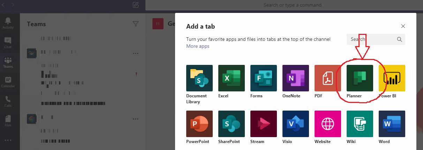This screenshot has height=150, width=423.
Task: Open Calls in the sidebar
Action: 8,101
